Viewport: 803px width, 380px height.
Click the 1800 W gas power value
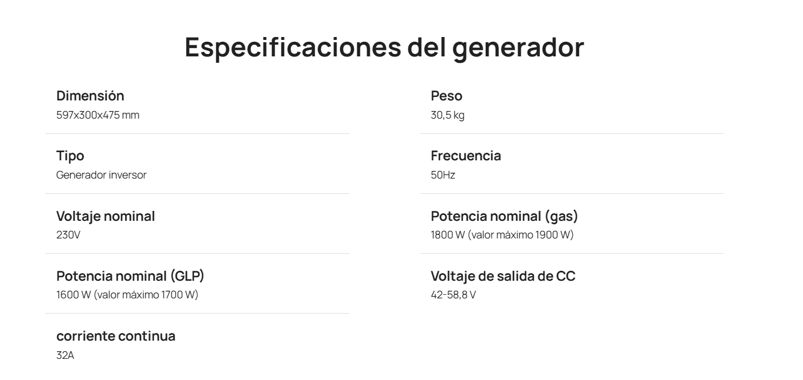click(x=502, y=235)
